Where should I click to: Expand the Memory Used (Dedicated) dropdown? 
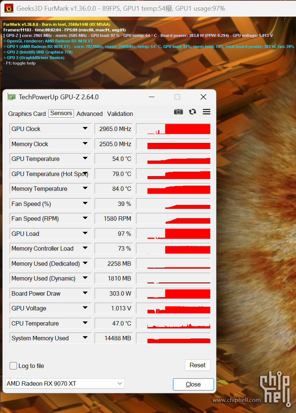tap(85, 263)
